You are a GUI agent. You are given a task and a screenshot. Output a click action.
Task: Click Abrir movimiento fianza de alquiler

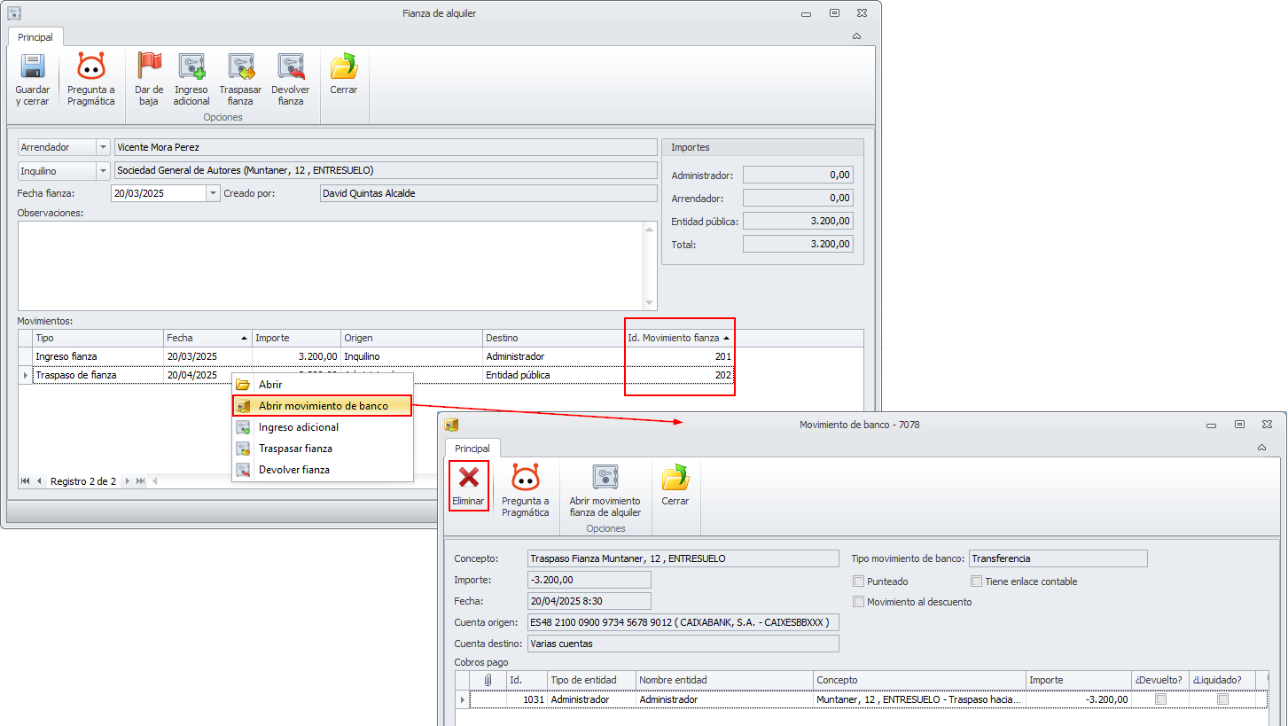click(605, 491)
